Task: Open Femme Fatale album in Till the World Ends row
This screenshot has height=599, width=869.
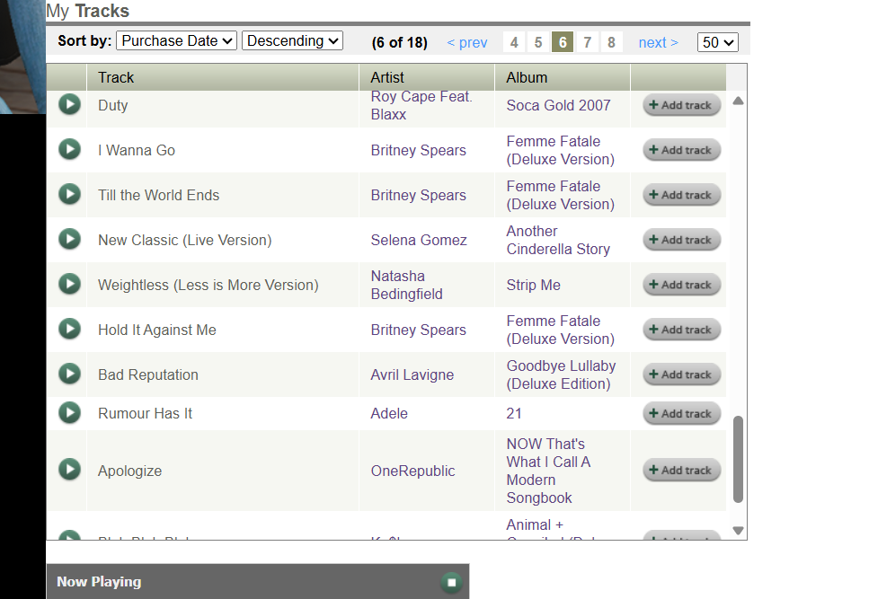Action: (x=560, y=195)
